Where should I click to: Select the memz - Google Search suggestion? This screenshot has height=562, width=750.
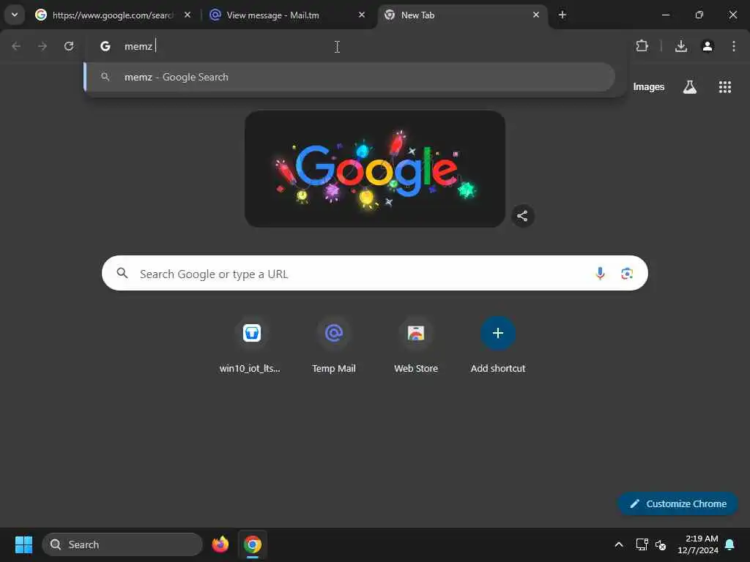click(x=350, y=77)
